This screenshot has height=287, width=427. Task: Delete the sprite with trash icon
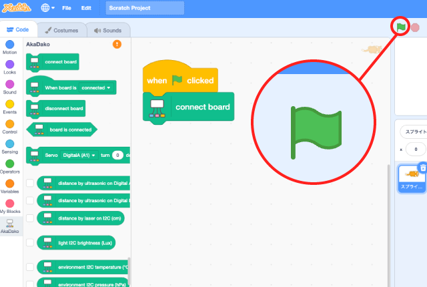tap(423, 168)
